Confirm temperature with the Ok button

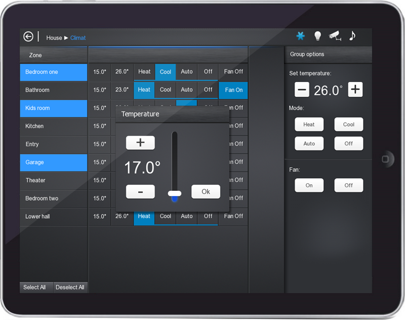coord(206,191)
